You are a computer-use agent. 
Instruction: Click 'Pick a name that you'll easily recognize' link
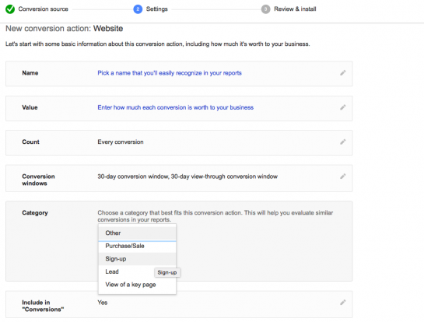pos(170,73)
